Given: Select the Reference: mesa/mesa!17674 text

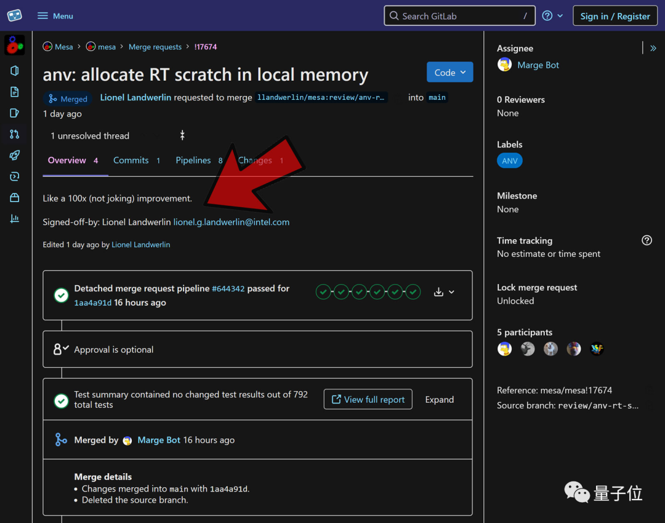Looking at the screenshot, I should (x=554, y=390).
